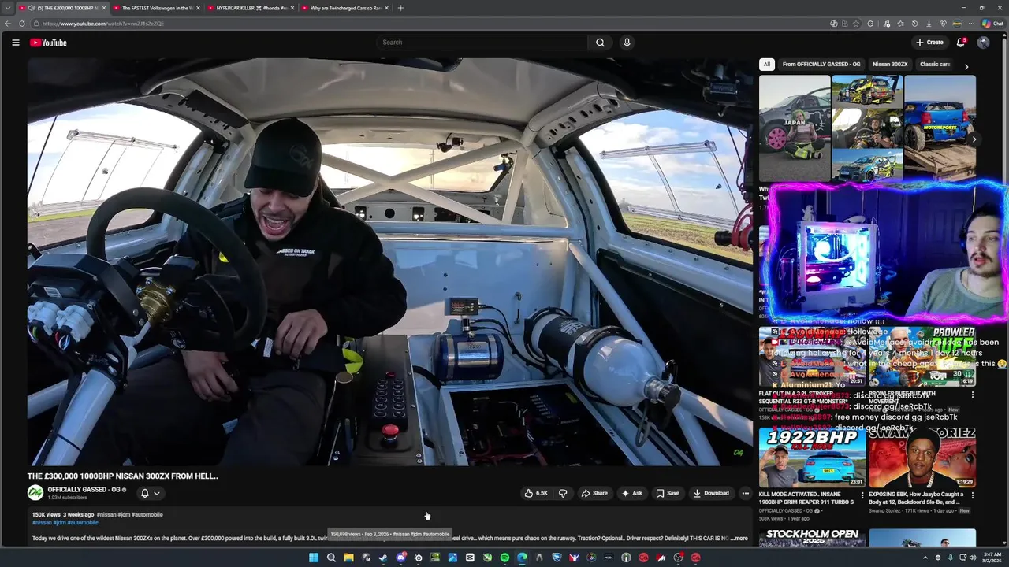Open Steam from taskbar
This screenshot has width=1009, height=567.
[383, 558]
